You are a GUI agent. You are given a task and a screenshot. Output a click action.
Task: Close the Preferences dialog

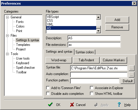tap(134, 3)
